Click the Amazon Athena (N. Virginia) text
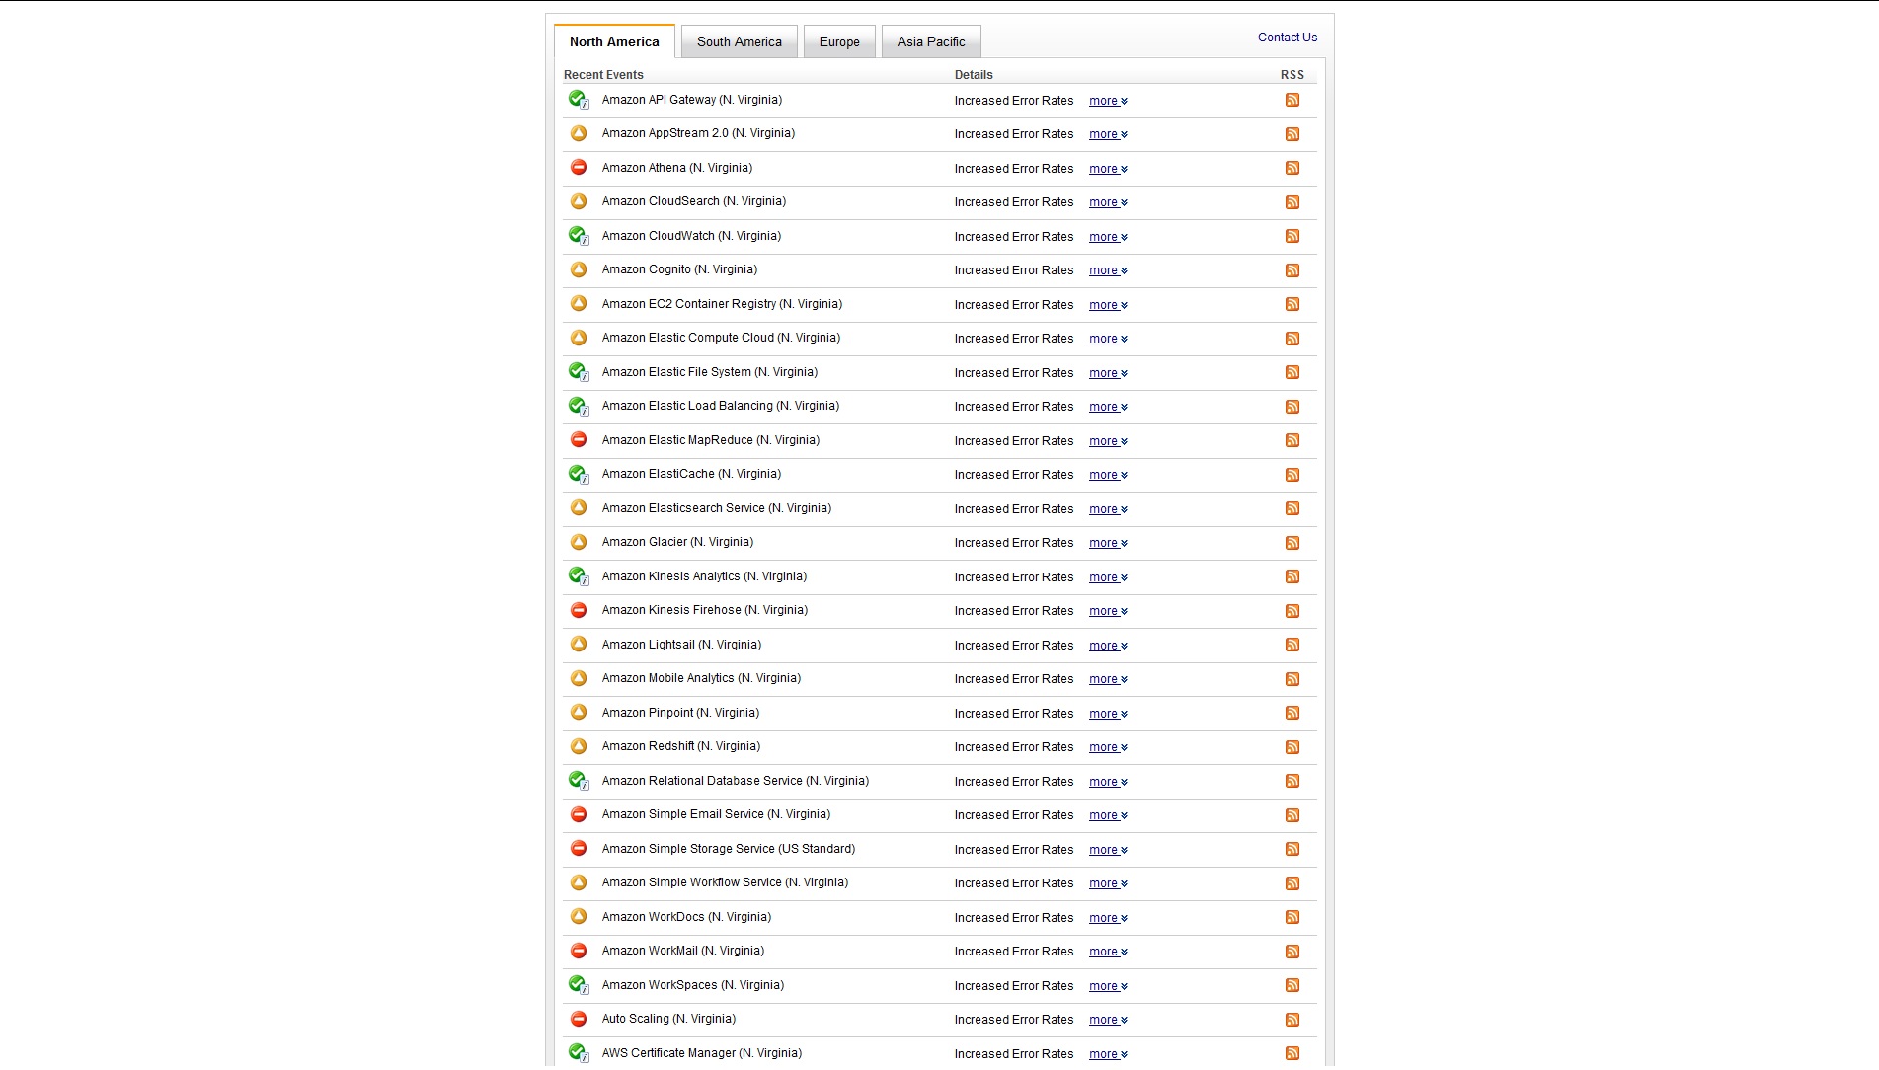 (x=677, y=168)
